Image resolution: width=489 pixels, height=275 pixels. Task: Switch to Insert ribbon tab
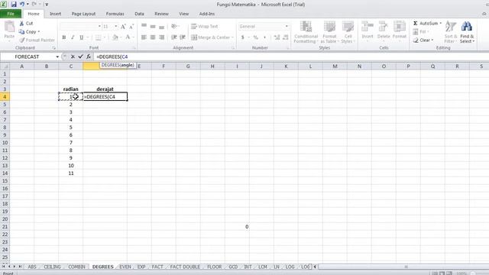pos(55,14)
